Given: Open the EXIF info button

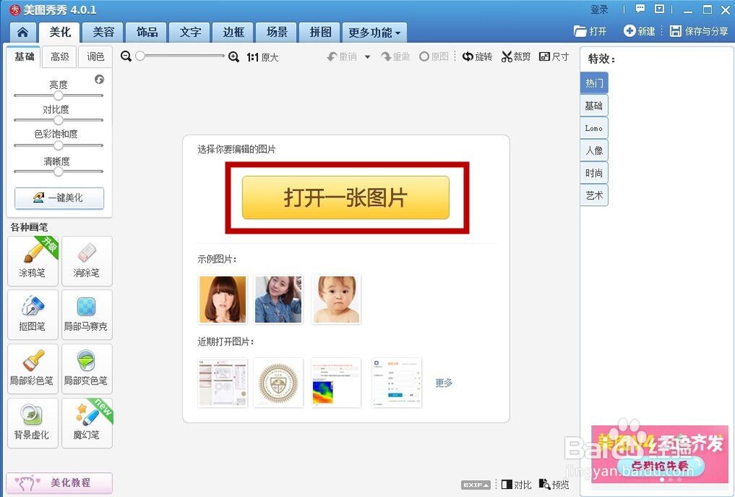Looking at the screenshot, I should 476,485.
